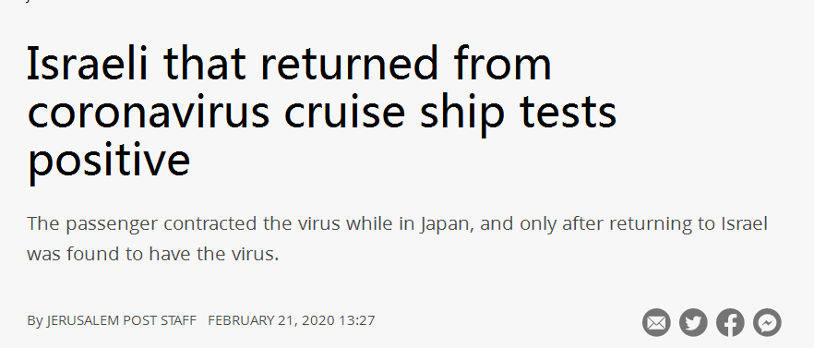Click "cruise ship" in the headline
This screenshot has height=348, width=814.
394,114
